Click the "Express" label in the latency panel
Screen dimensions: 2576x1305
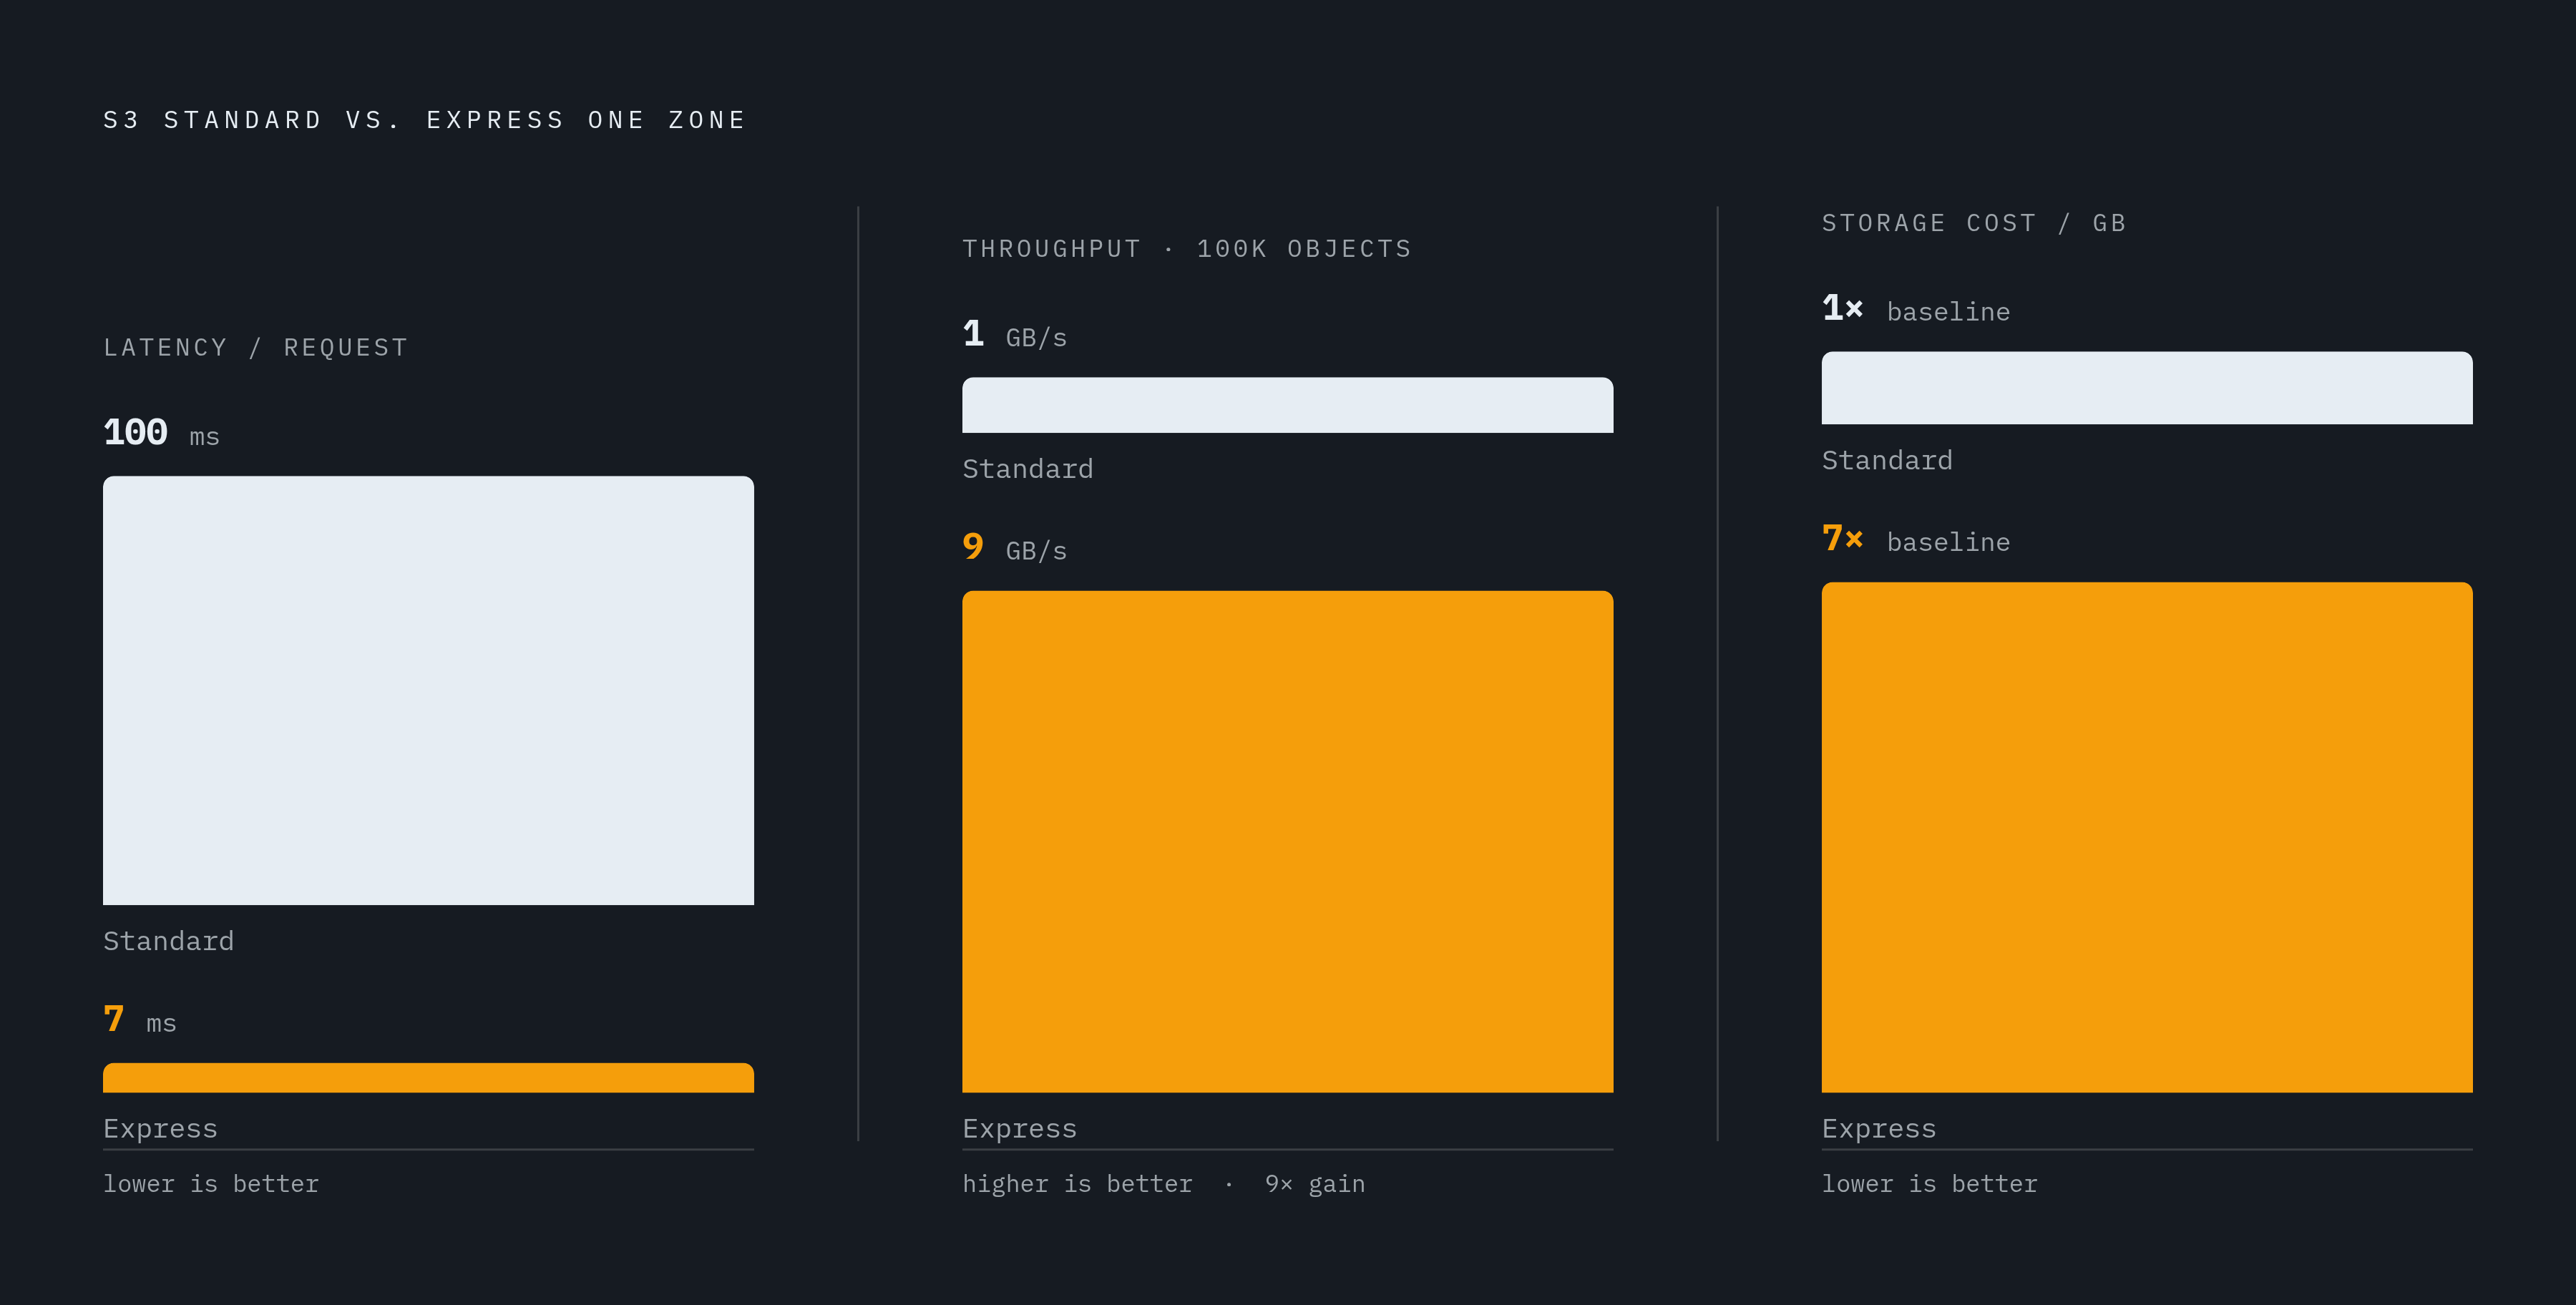pyautogui.click(x=160, y=1129)
